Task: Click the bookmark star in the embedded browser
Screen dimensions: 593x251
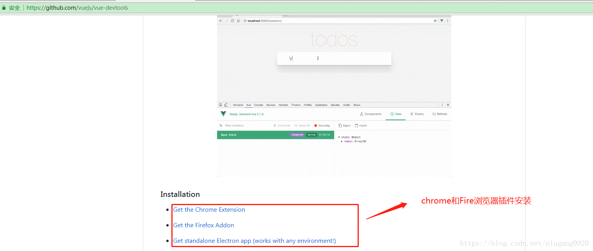Action: (x=435, y=21)
